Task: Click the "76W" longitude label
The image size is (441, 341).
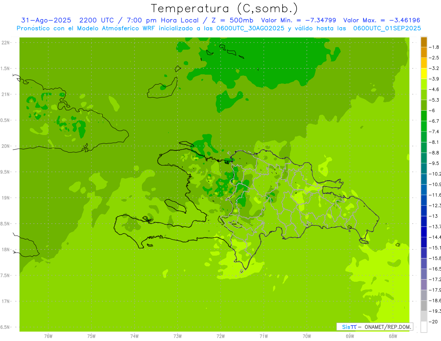Action: point(48,336)
